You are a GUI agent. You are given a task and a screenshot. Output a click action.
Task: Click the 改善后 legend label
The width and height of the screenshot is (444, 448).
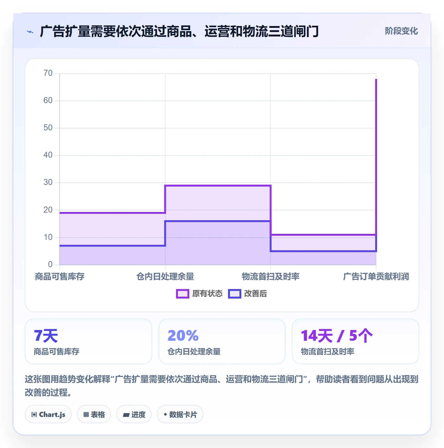256,294
